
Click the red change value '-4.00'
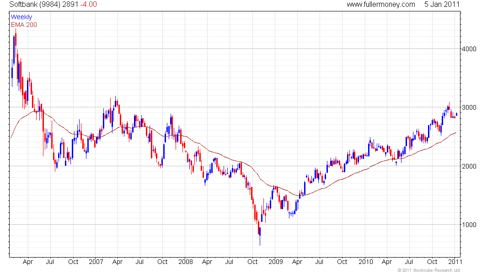(88, 5)
